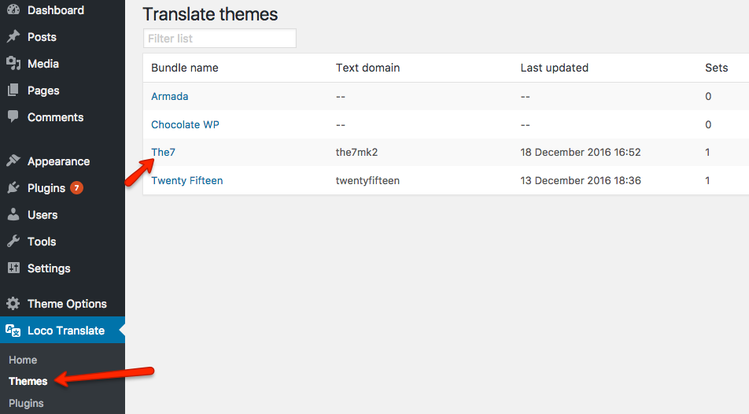Click the Appearance paintbrush icon
This screenshot has width=749, height=414.
click(x=13, y=161)
